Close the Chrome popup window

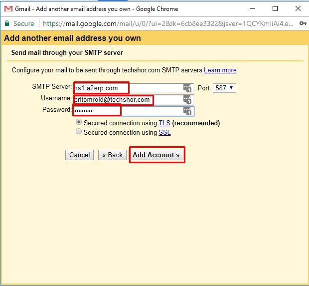pos(298,8)
